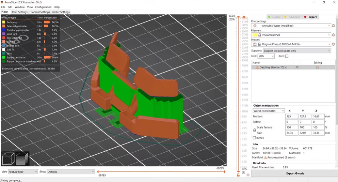Switch to the Print Settings tab

click(x=20, y=12)
